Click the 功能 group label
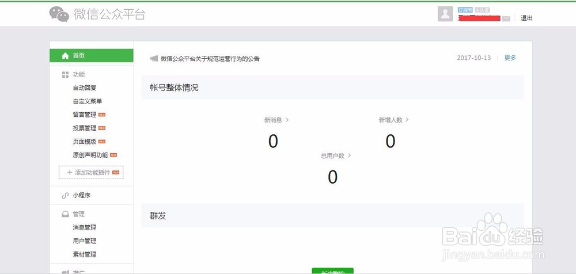576x274 pixels. pyautogui.click(x=78, y=75)
